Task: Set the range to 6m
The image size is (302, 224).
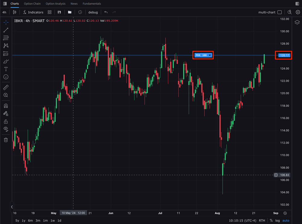Action: 31,221
